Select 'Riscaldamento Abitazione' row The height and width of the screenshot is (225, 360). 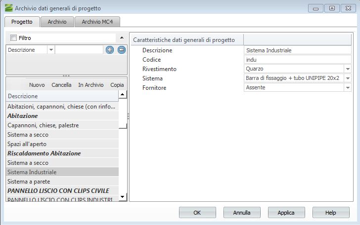point(62,153)
